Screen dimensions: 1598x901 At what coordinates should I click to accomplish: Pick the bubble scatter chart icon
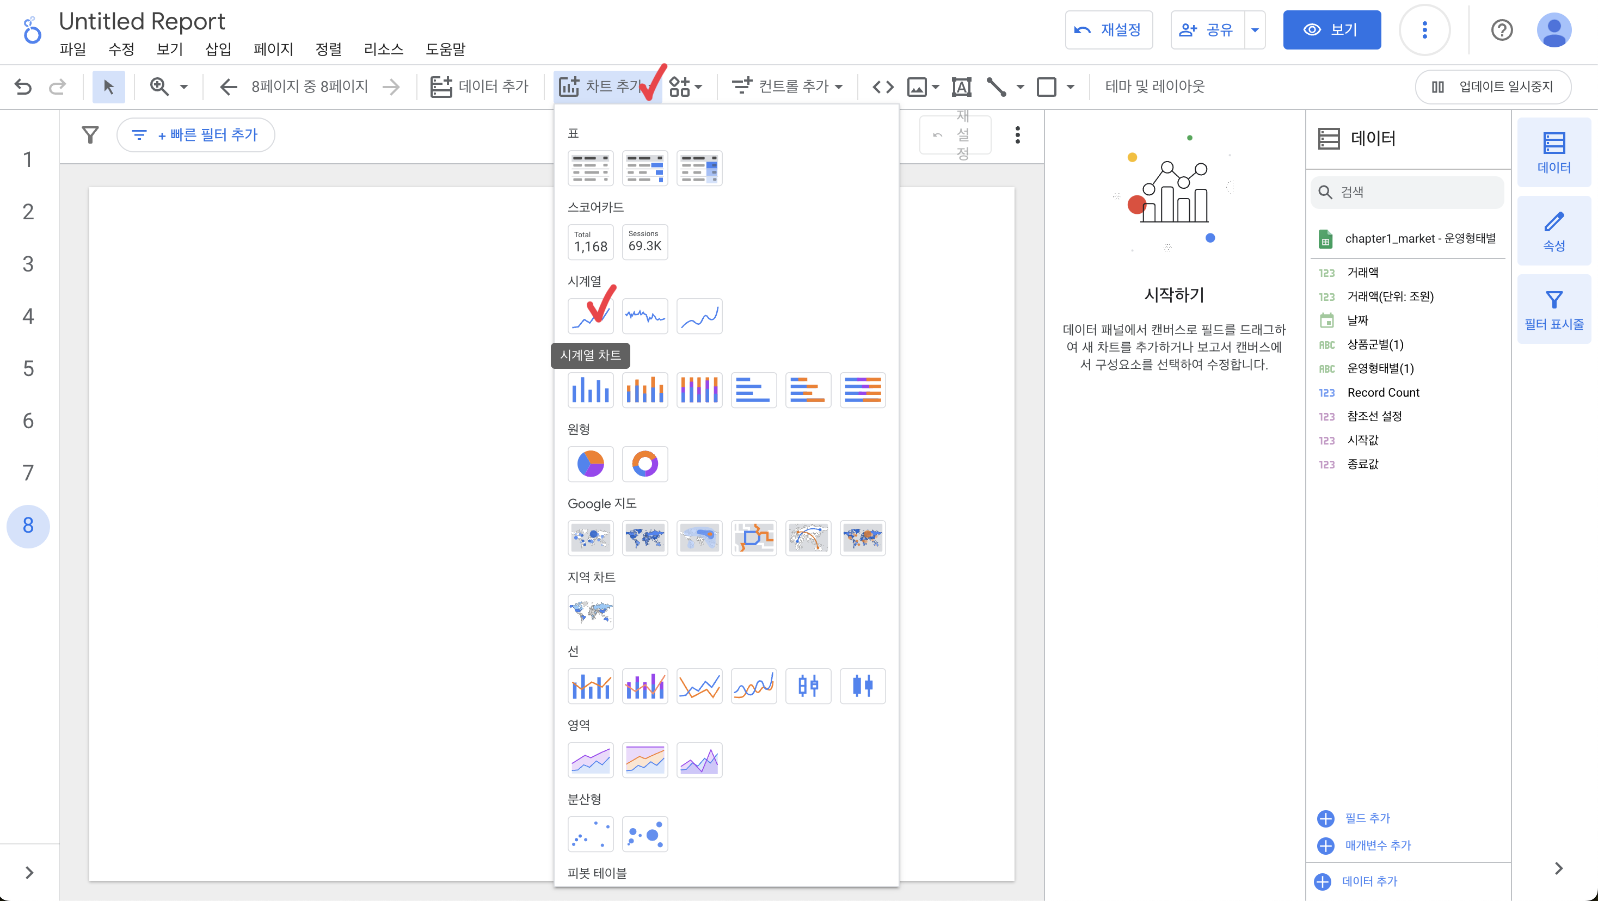(x=644, y=834)
